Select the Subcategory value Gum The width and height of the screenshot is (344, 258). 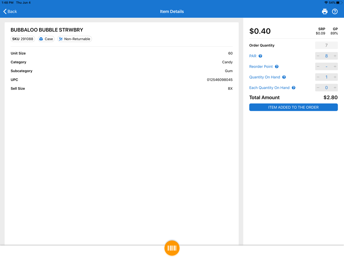point(229,71)
